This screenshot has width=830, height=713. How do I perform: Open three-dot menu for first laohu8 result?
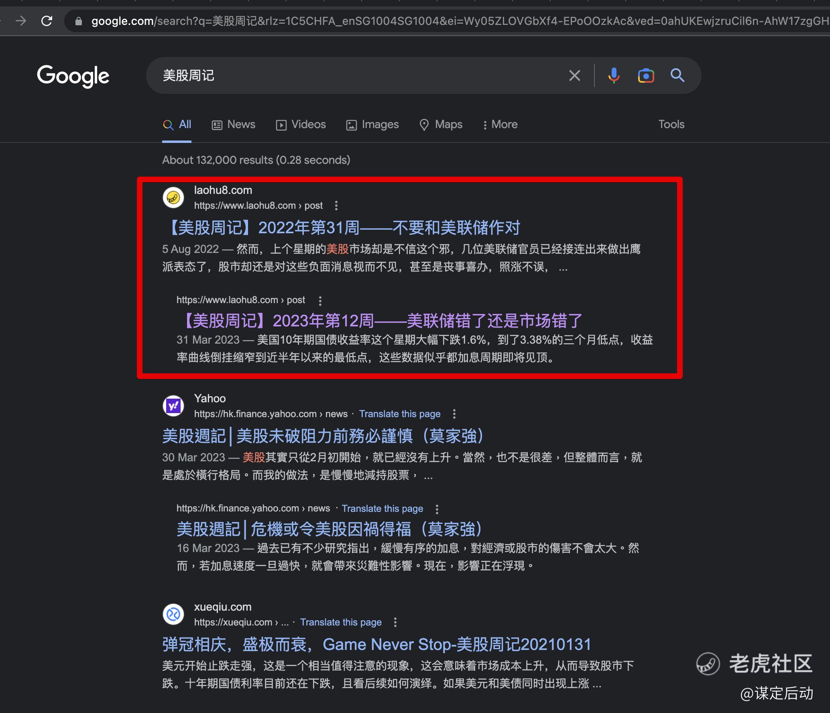point(336,206)
